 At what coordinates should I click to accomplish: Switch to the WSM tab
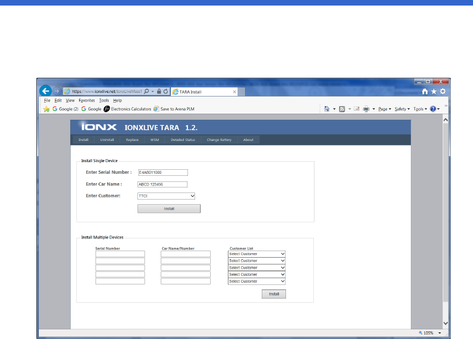pos(155,139)
